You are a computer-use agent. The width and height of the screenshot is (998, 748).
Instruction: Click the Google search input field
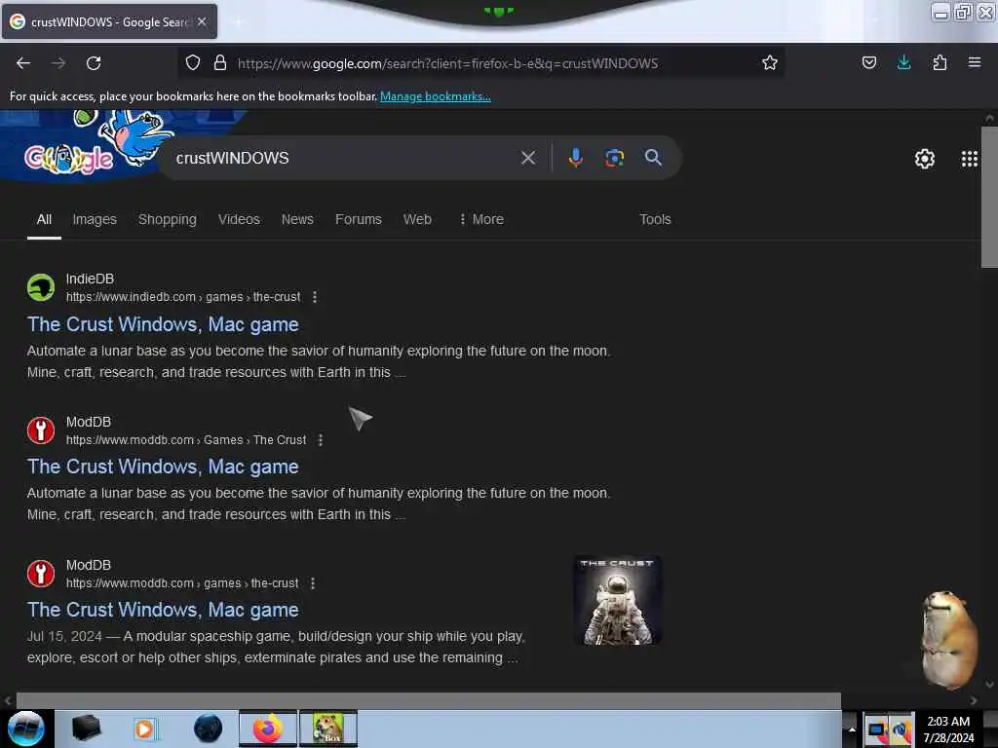pos(344,158)
